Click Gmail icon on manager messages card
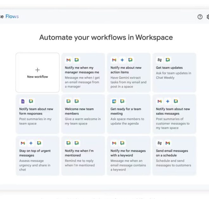 (x=68, y=60)
